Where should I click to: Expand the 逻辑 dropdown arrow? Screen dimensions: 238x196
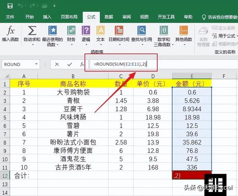pos(86,45)
